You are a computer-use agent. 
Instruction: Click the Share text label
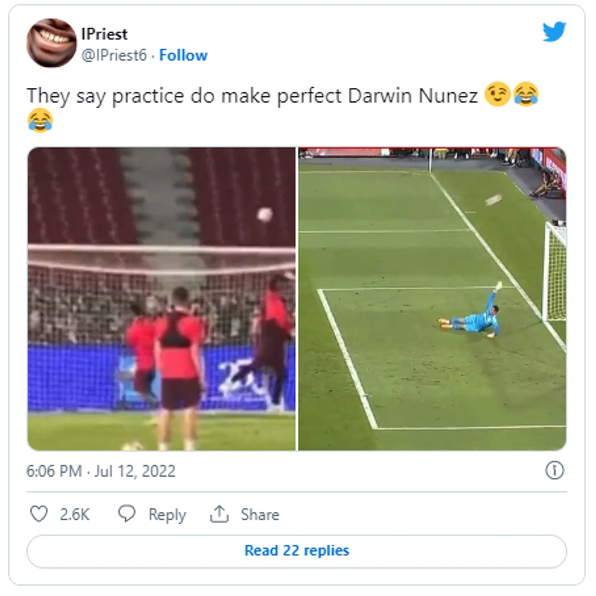260,514
